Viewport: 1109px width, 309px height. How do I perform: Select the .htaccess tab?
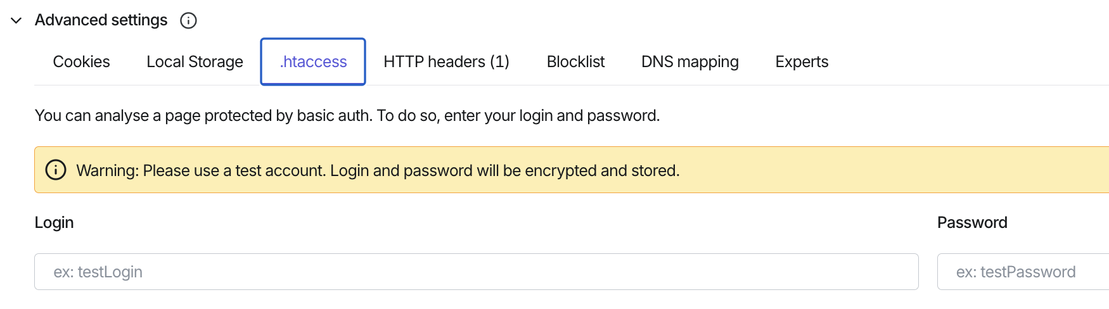[313, 61]
